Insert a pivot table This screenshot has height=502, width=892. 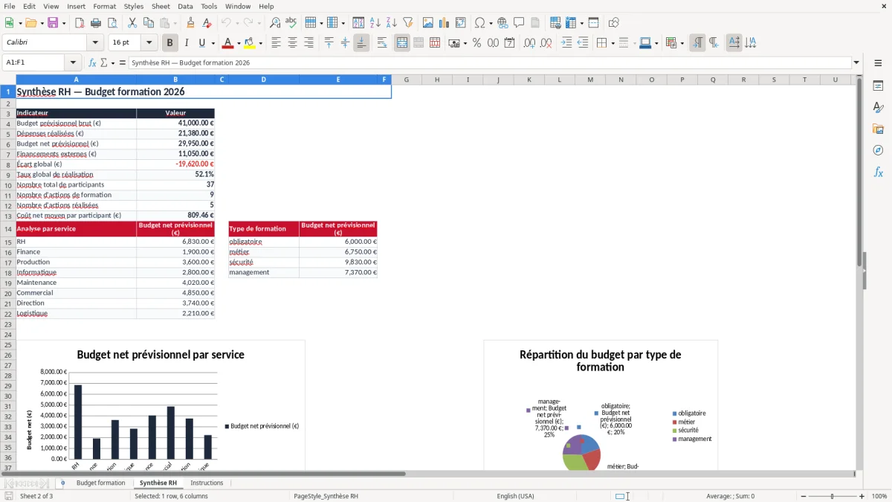461,23
